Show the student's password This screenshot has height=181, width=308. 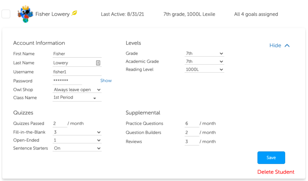coord(106,81)
